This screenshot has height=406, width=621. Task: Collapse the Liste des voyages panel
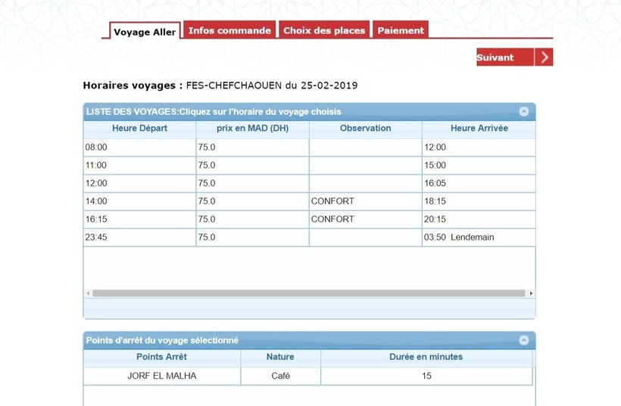click(x=523, y=111)
